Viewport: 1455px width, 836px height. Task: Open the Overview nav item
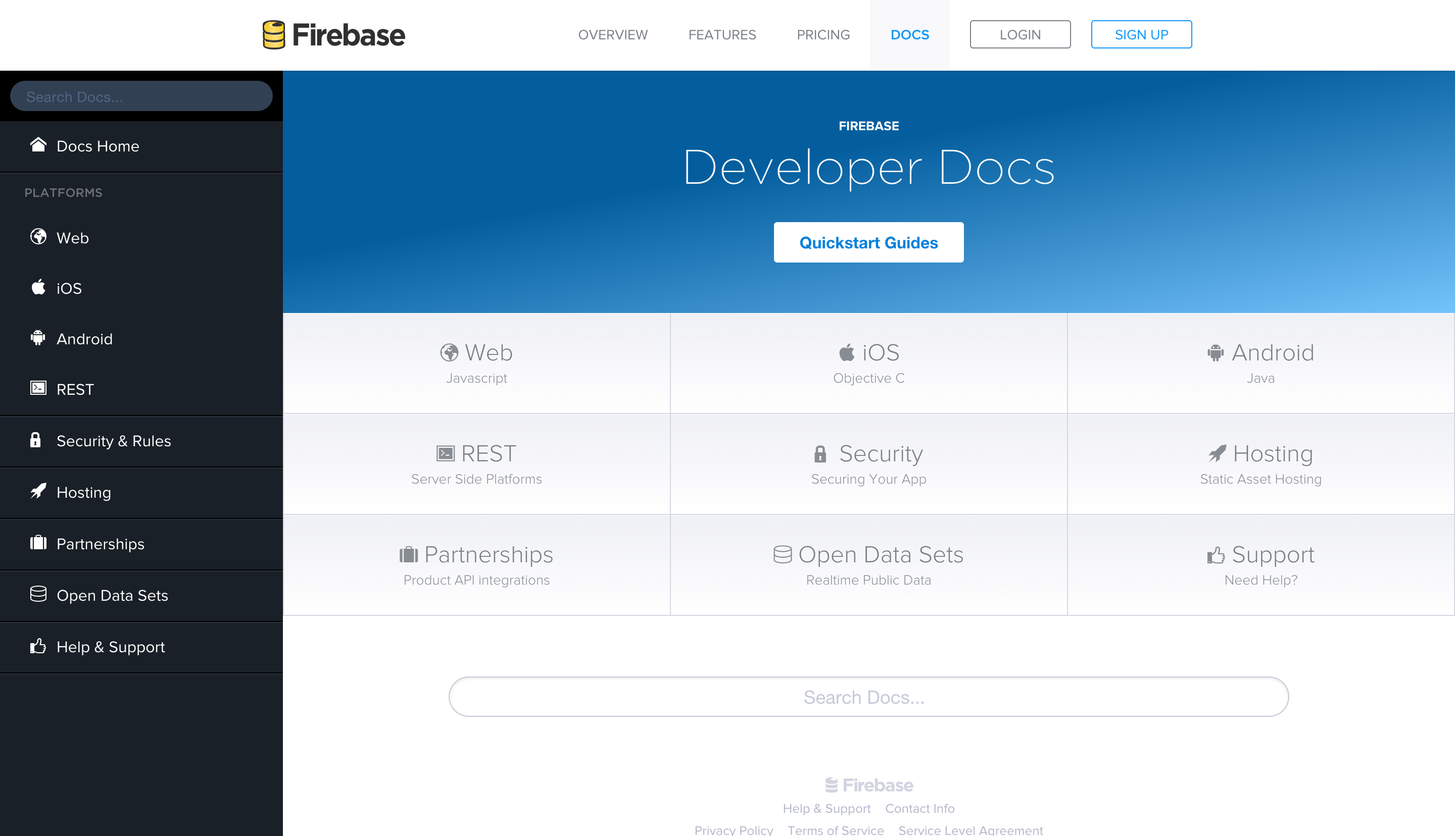613,34
